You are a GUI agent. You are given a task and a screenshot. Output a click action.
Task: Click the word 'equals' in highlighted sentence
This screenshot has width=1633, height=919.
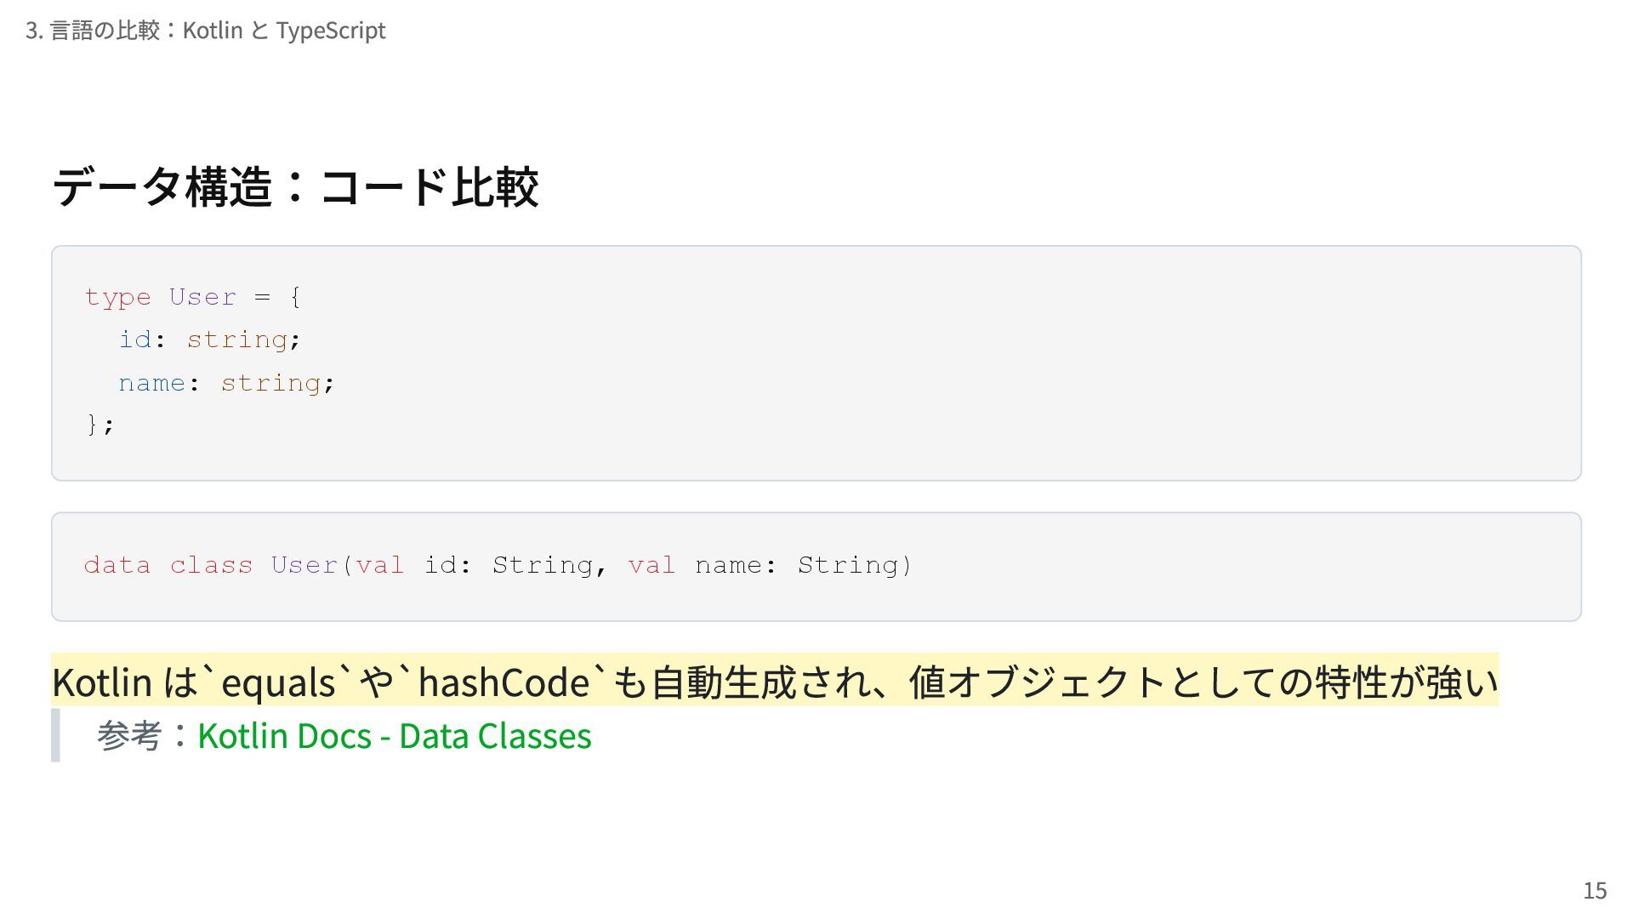(278, 682)
